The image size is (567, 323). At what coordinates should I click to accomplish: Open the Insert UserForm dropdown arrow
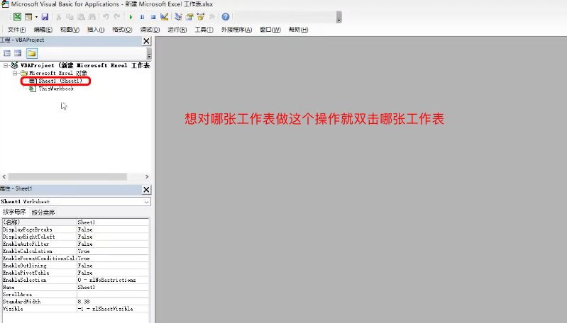point(36,17)
